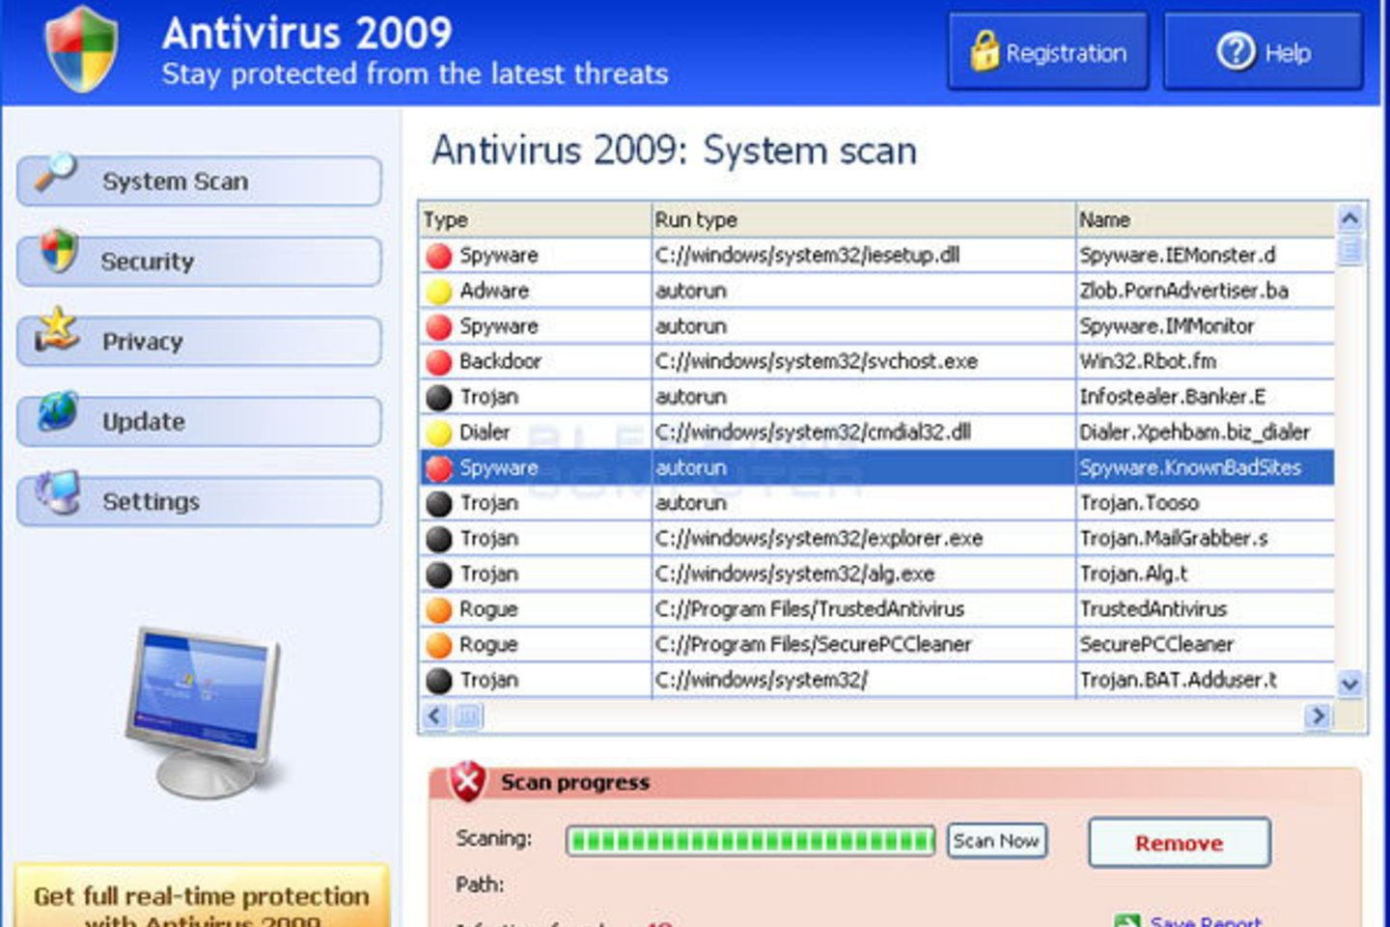Click orange dot of SecurePCCleaner row
The width and height of the screenshot is (1390, 927).
click(439, 645)
